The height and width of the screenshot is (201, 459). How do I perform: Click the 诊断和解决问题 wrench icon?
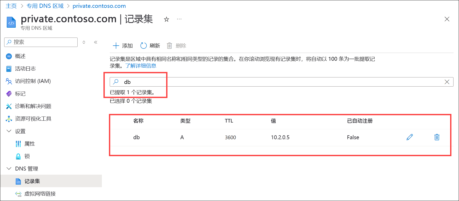point(9,106)
